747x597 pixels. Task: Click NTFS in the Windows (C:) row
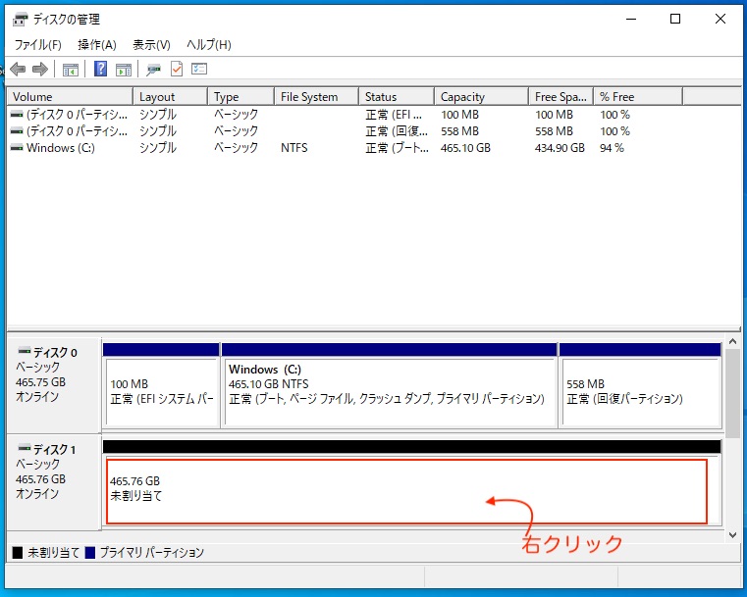point(293,148)
